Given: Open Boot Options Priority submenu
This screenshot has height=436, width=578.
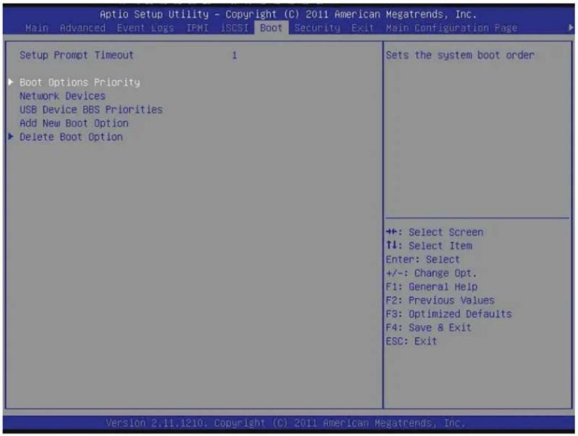Looking at the screenshot, I should click(x=79, y=82).
